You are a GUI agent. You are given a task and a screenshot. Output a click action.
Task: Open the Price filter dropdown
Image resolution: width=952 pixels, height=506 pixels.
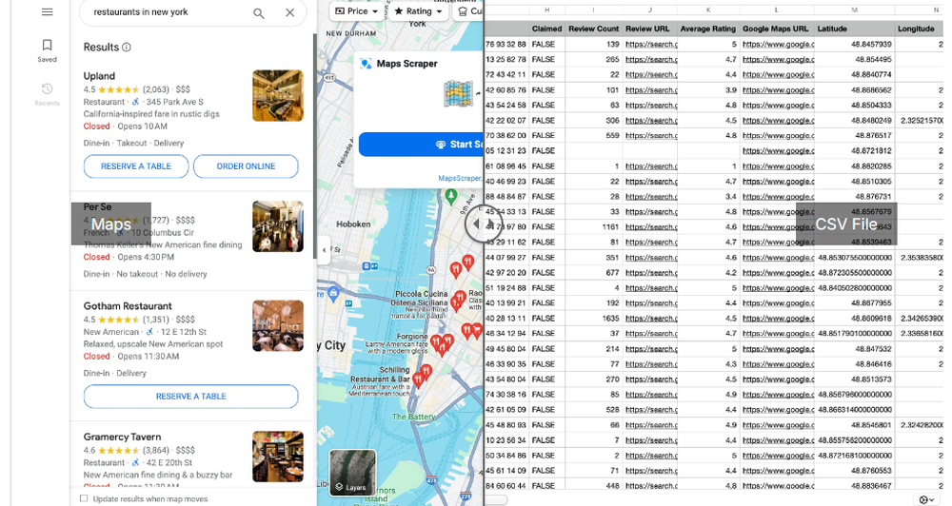[356, 10]
